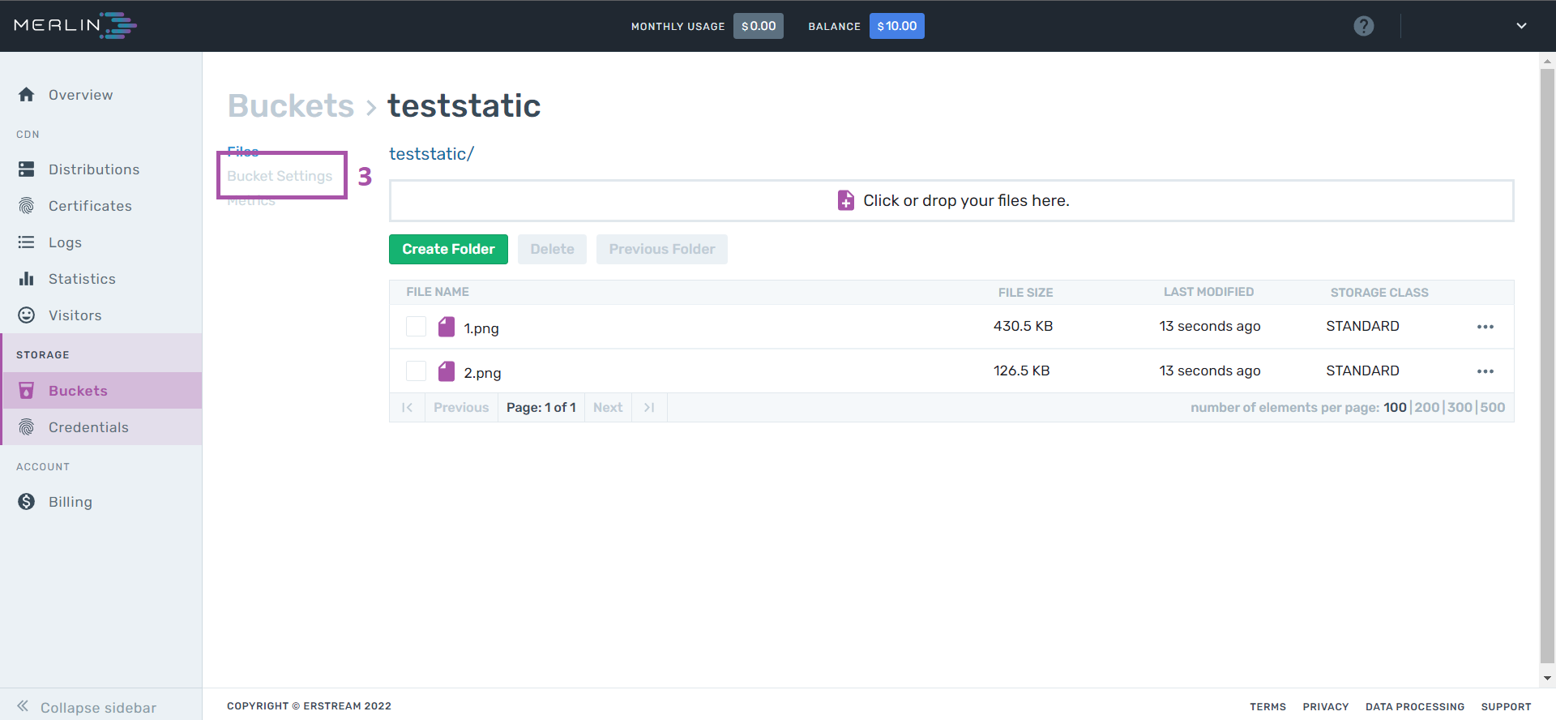Go to Certificates fingerprint icon
This screenshot has height=720, width=1556.
[27, 206]
